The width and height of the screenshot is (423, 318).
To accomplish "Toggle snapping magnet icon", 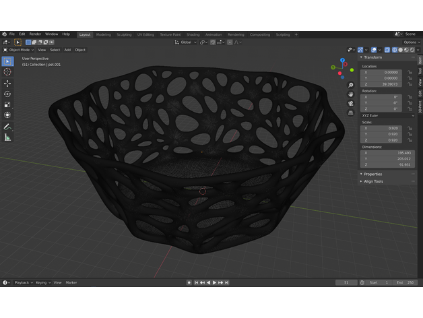I will click(213, 42).
